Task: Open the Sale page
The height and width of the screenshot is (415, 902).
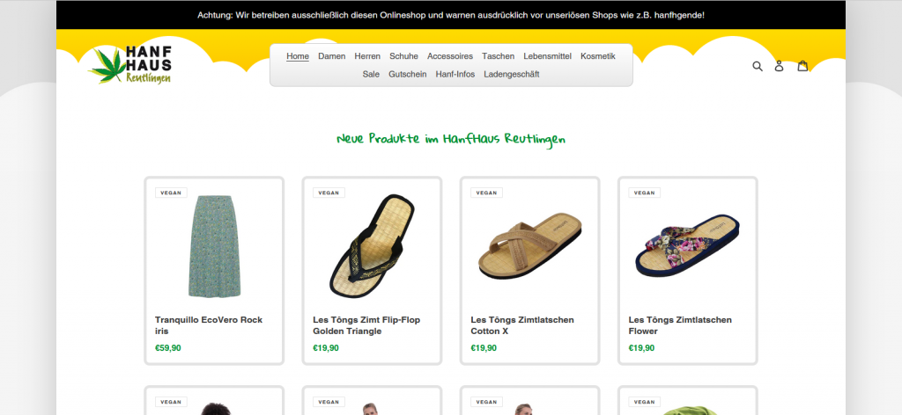Action: point(371,74)
